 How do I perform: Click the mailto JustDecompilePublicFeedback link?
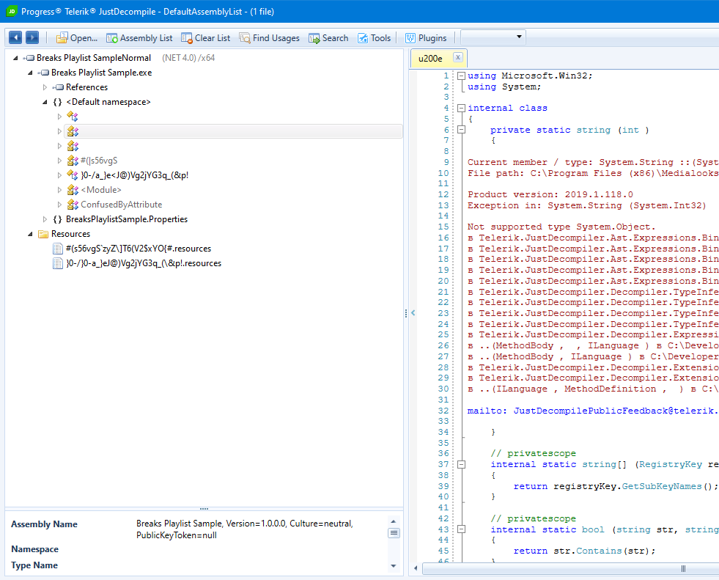(x=593, y=411)
